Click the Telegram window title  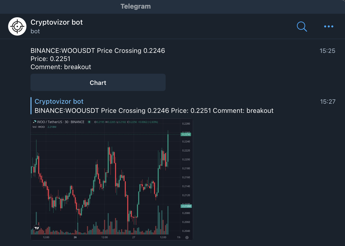[136, 6]
